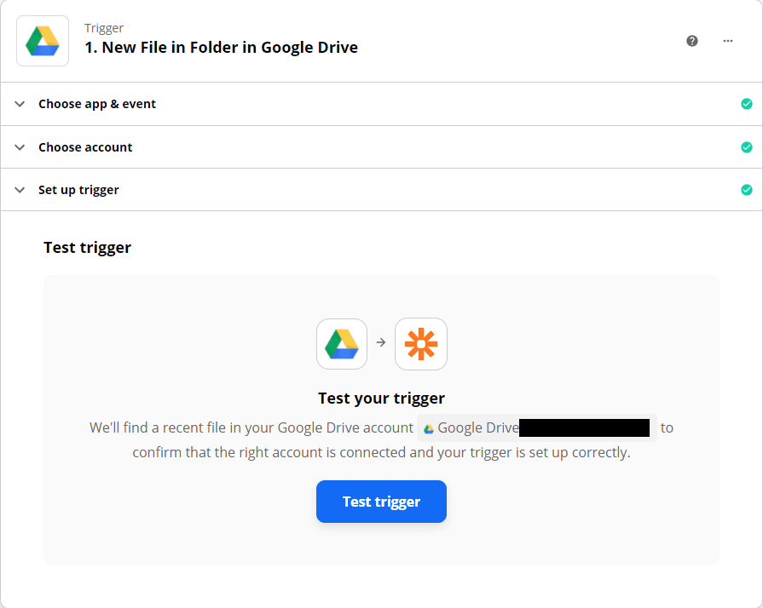Select the Choose account header label
The width and height of the screenshot is (763, 608).
coord(84,146)
